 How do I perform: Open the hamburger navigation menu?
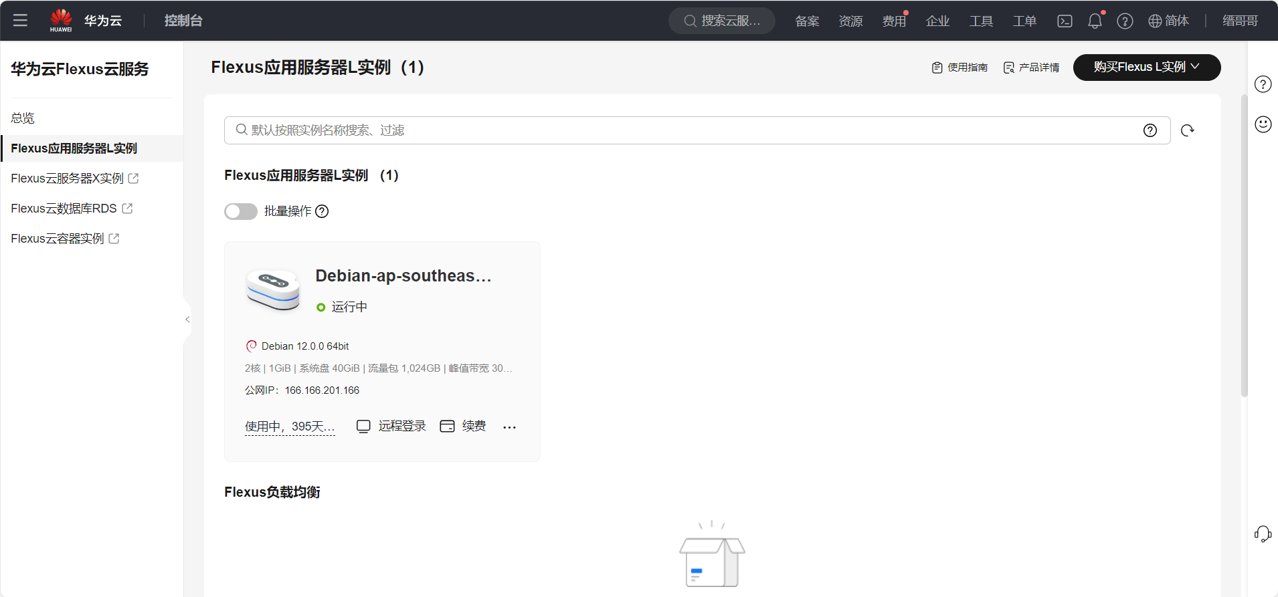[x=20, y=20]
